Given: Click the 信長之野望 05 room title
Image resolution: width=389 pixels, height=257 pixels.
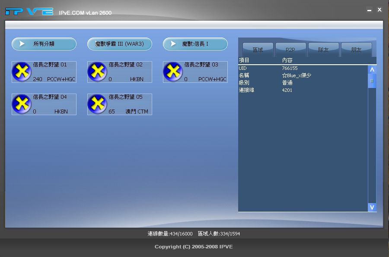Looking at the screenshot, I should coord(125,97).
